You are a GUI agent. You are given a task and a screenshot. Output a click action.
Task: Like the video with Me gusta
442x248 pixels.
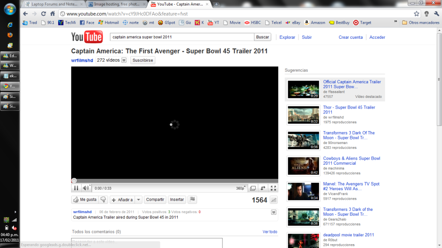[x=85, y=200]
